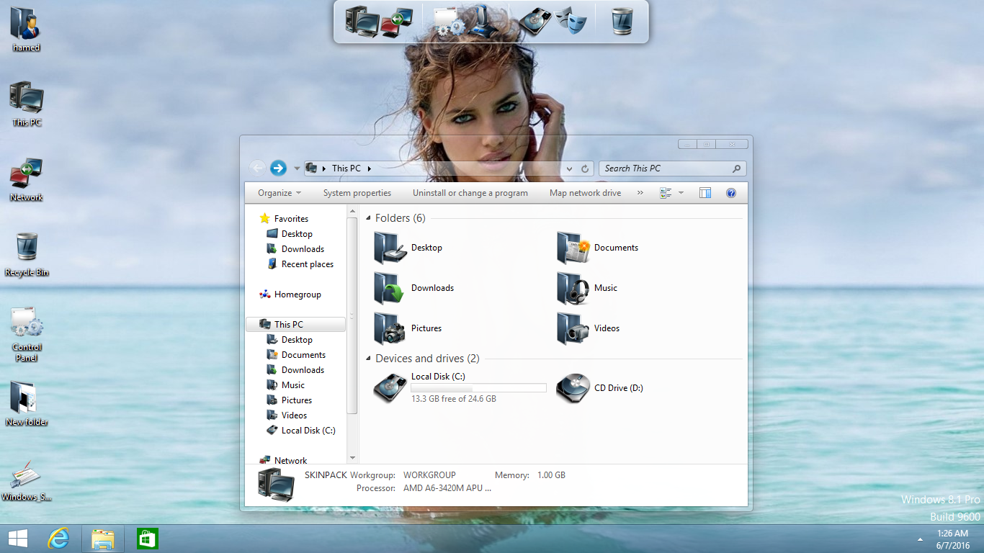The width and height of the screenshot is (984, 553).
Task: Open the view options dropdown arrow
Action: pos(681,193)
